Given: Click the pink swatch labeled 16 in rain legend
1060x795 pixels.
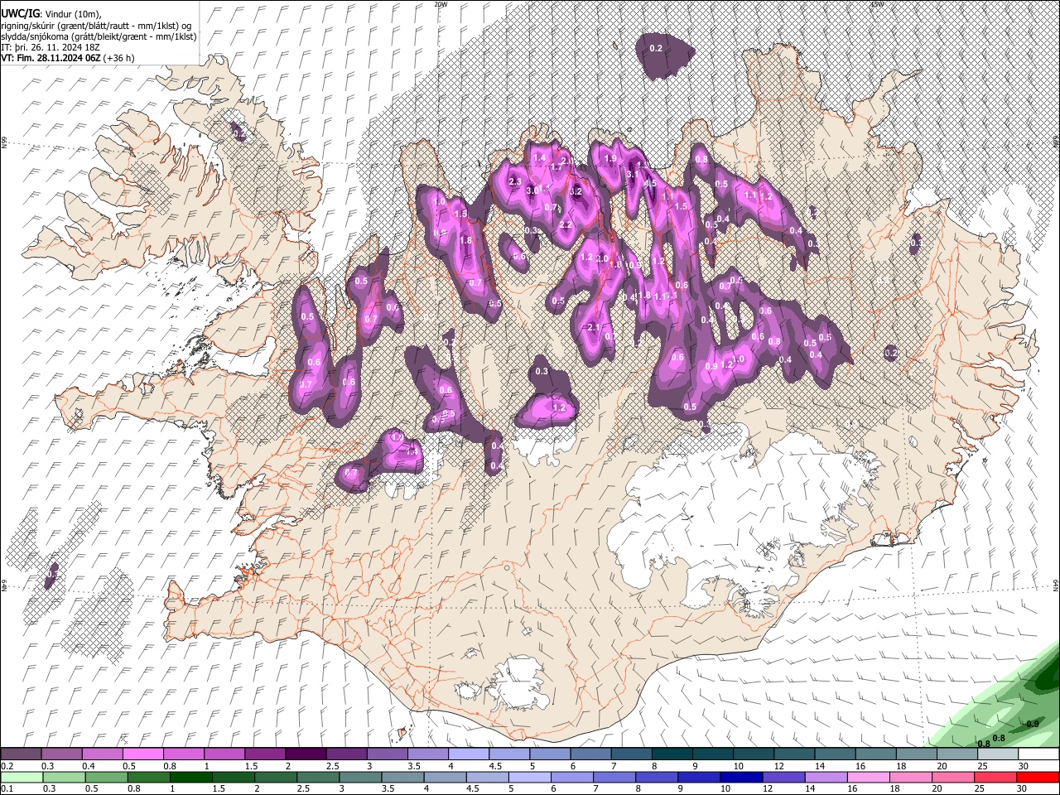Looking at the screenshot, I should point(868,777).
